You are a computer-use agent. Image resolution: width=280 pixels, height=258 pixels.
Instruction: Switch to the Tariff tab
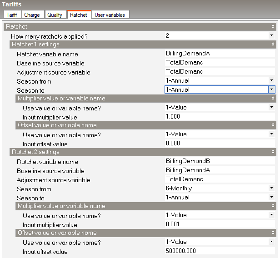click(11, 15)
